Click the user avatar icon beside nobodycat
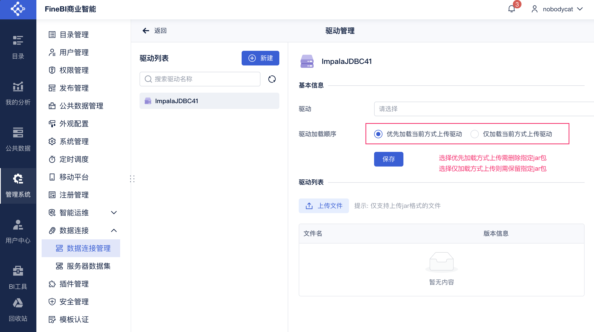 pos(534,9)
